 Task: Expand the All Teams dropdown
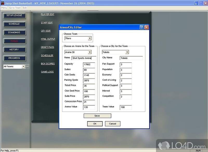(23, 66)
